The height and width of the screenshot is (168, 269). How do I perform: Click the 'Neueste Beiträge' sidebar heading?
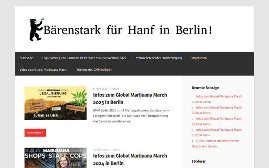205,88
